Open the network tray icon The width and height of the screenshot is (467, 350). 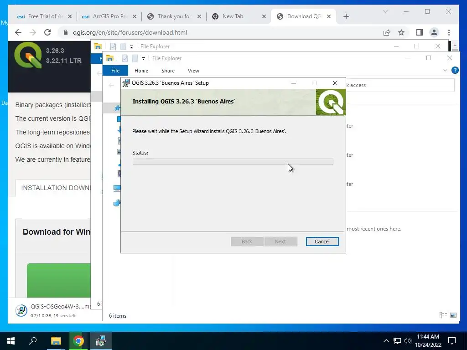[x=397, y=341]
